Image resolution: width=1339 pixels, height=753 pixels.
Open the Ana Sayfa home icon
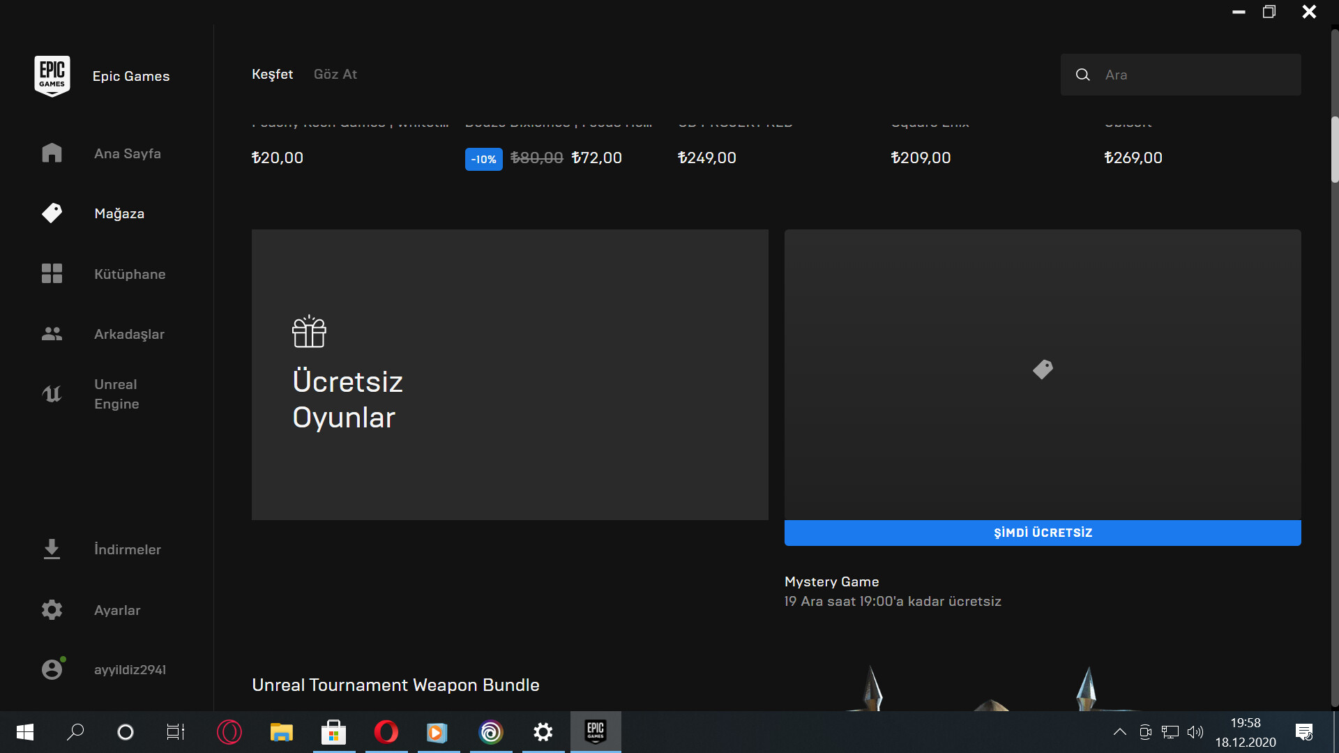52,153
